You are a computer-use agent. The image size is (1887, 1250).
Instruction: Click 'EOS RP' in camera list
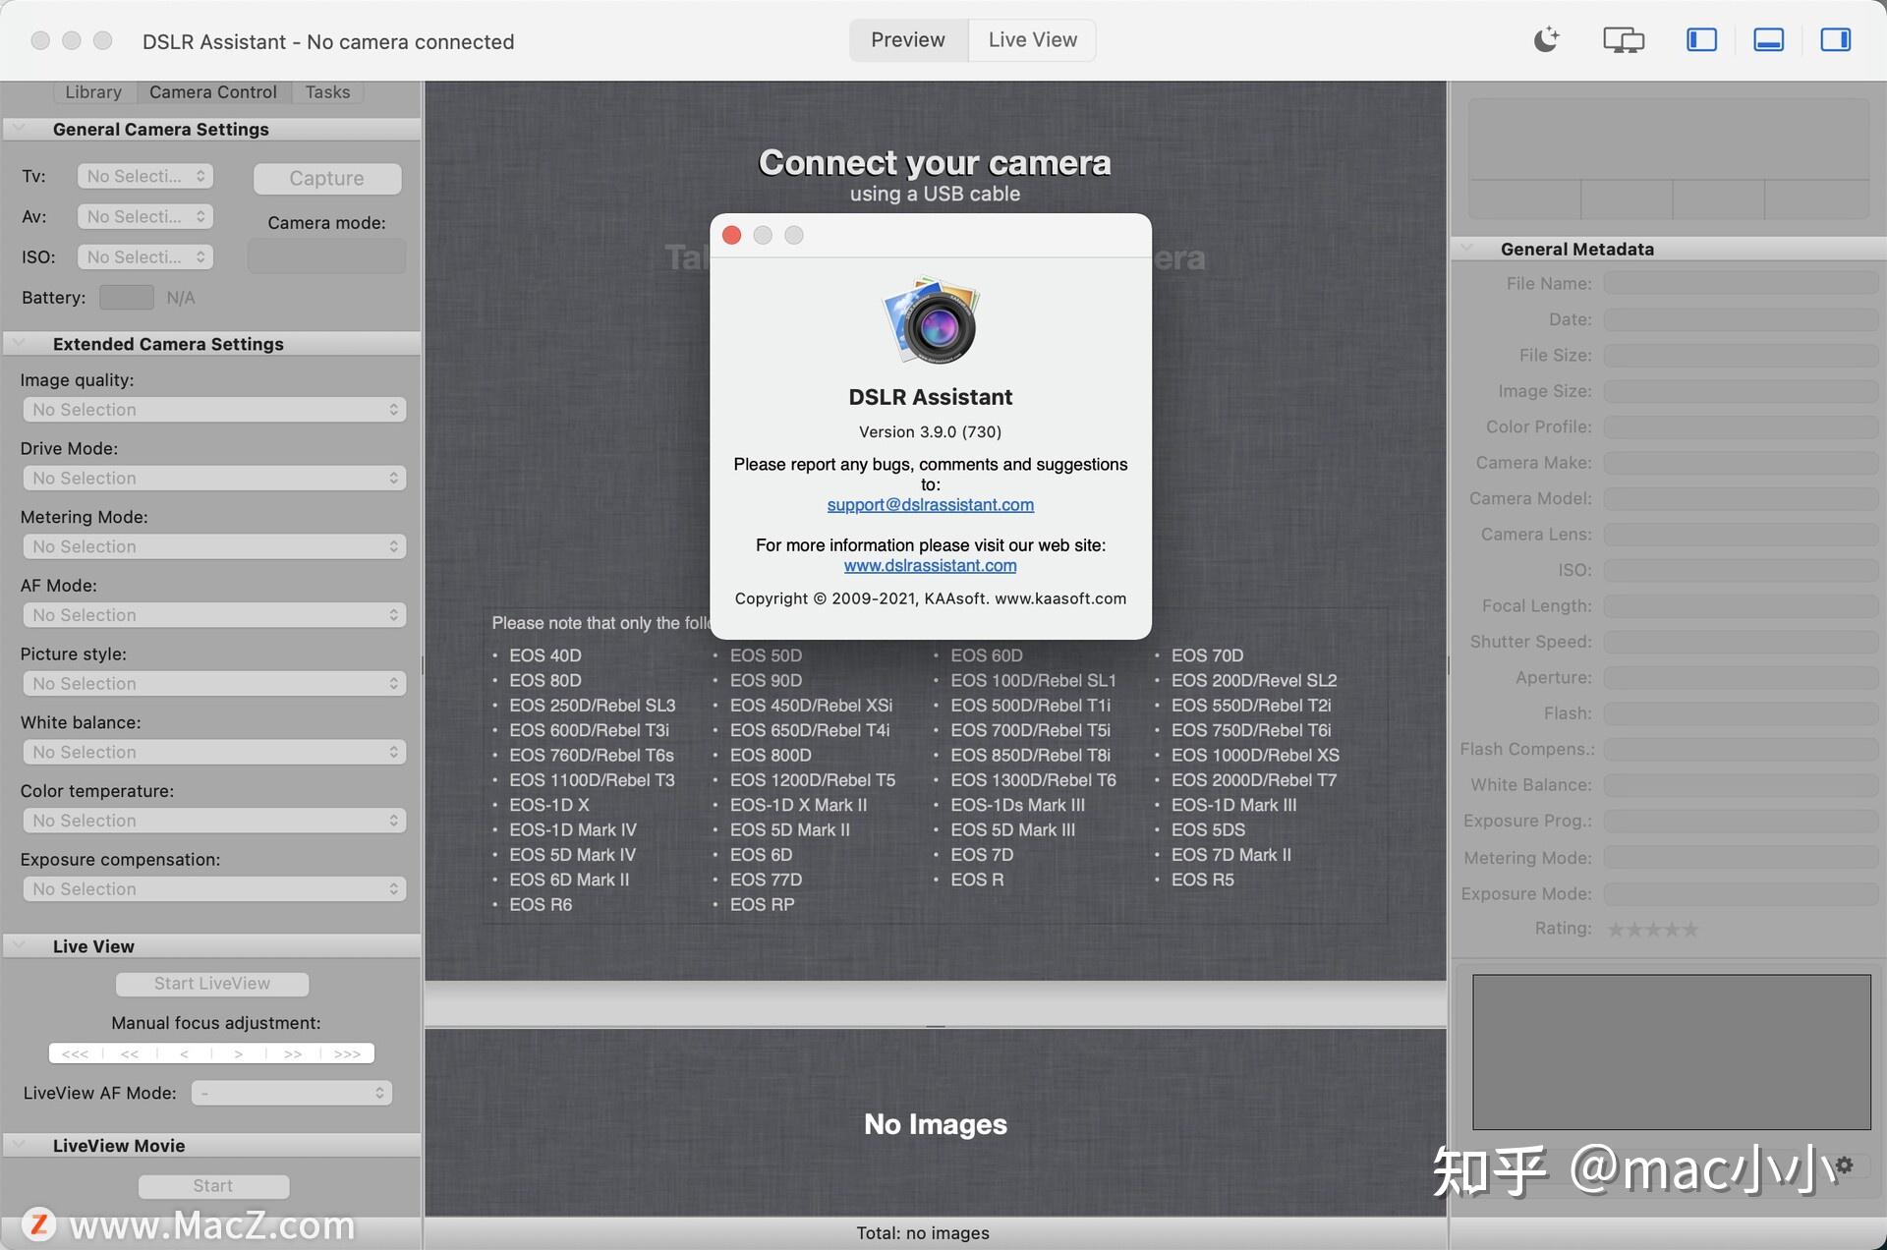(x=762, y=905)
